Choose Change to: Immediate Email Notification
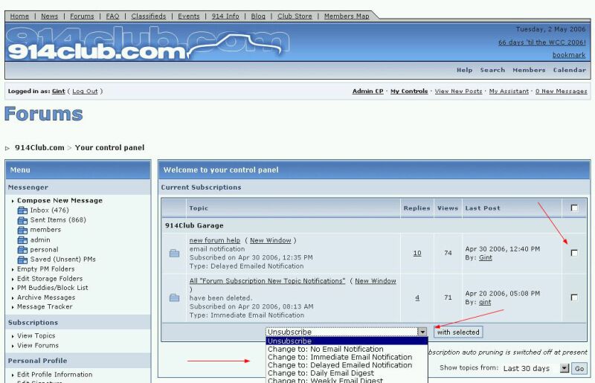595x383 pixels. 347,357
